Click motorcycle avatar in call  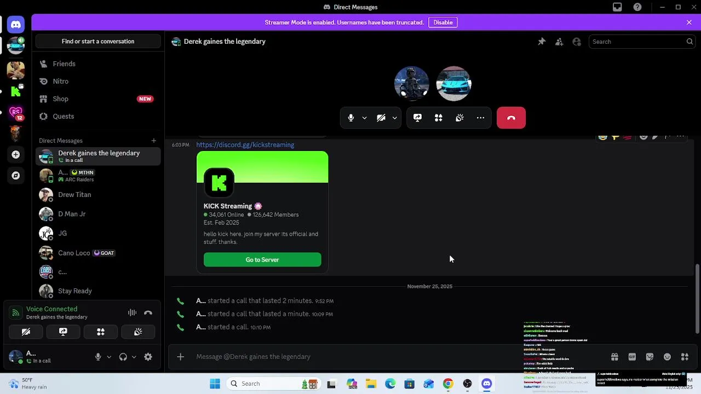tap(412, 83)
